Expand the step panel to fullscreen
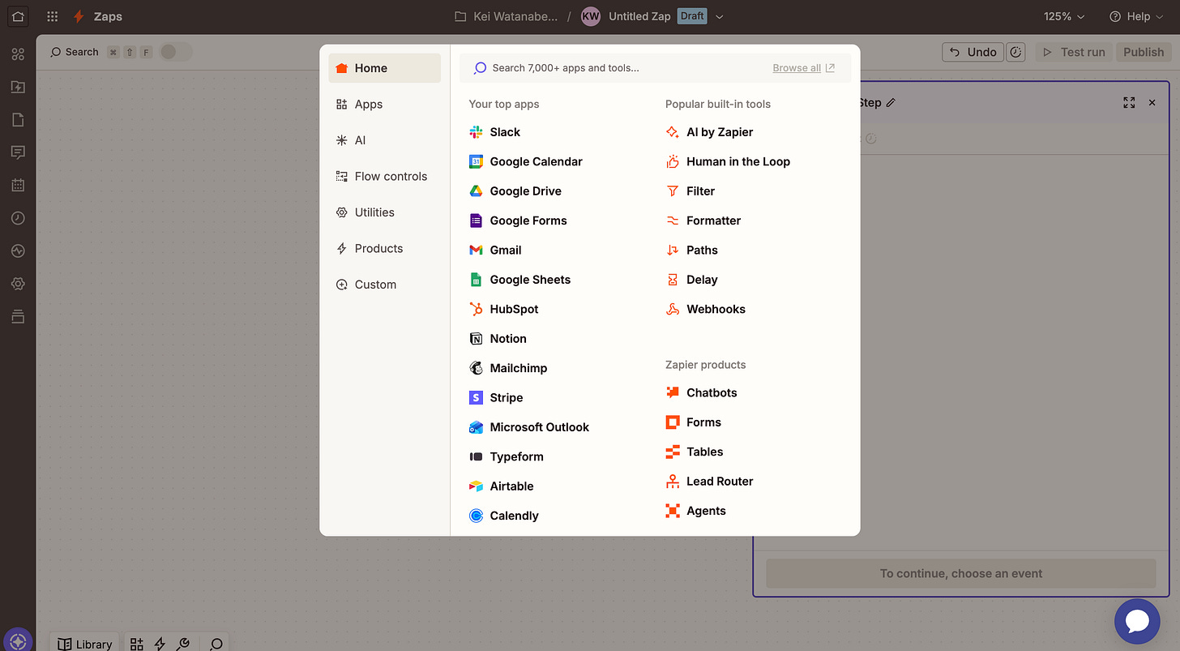This screenshot has width=1180, height=651. [x=1129, y=103]
